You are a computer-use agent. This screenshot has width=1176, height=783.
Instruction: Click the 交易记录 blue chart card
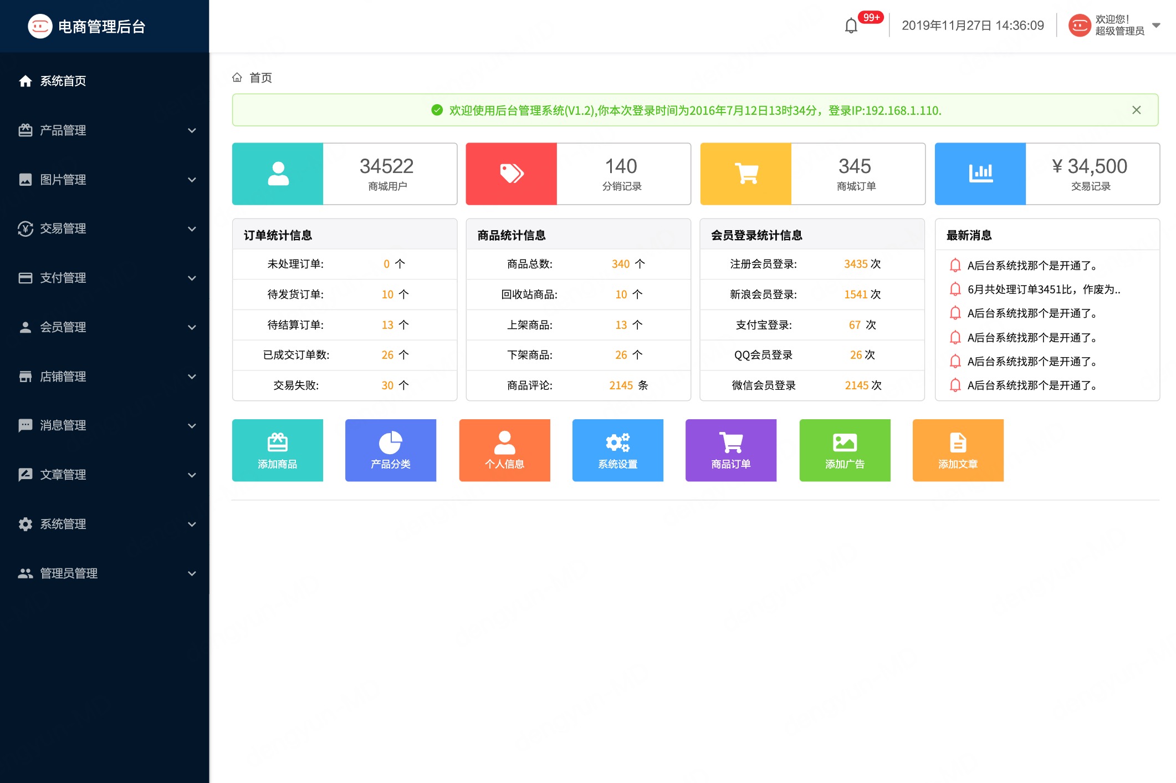click(980, 174)
